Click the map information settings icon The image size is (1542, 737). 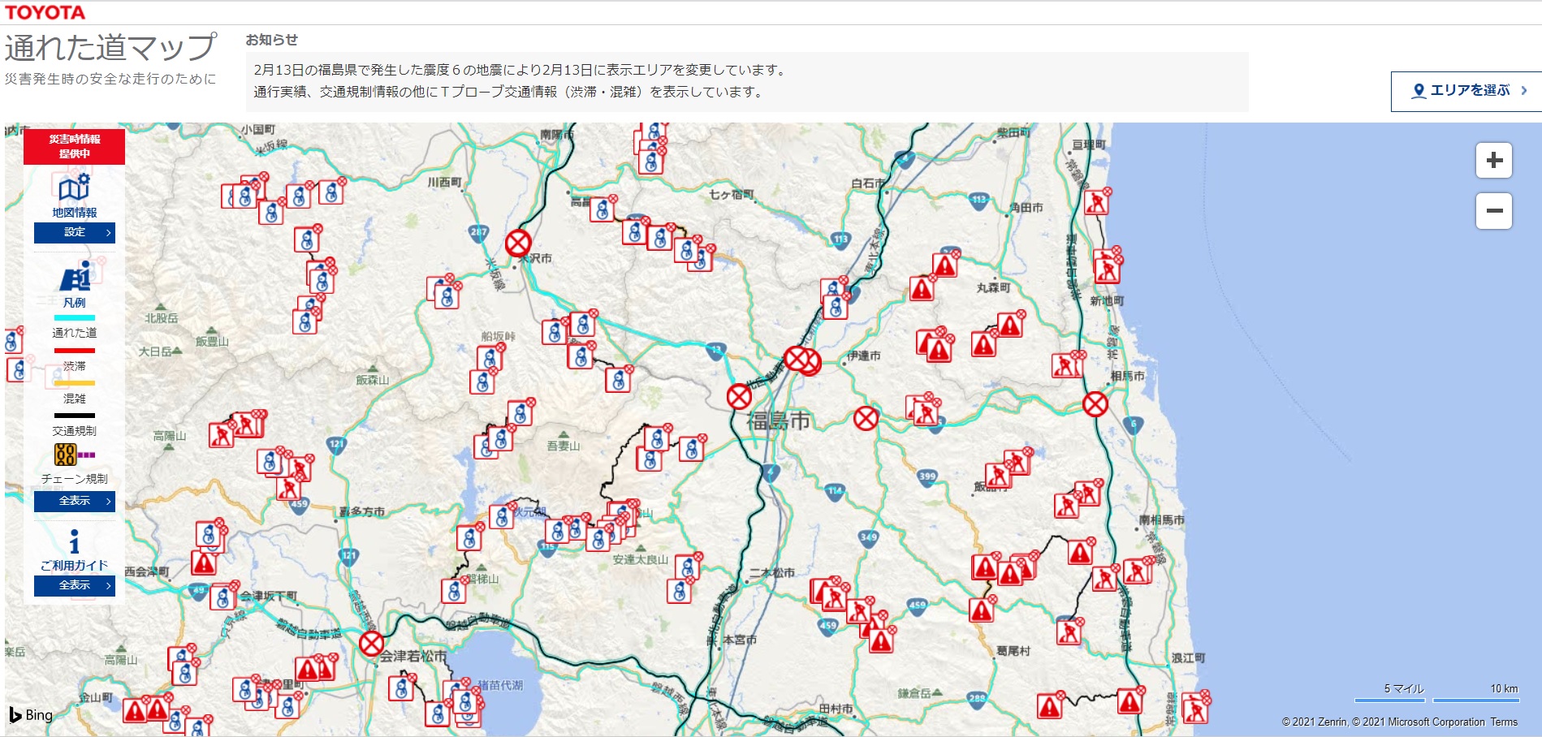[x=74, y=187]
